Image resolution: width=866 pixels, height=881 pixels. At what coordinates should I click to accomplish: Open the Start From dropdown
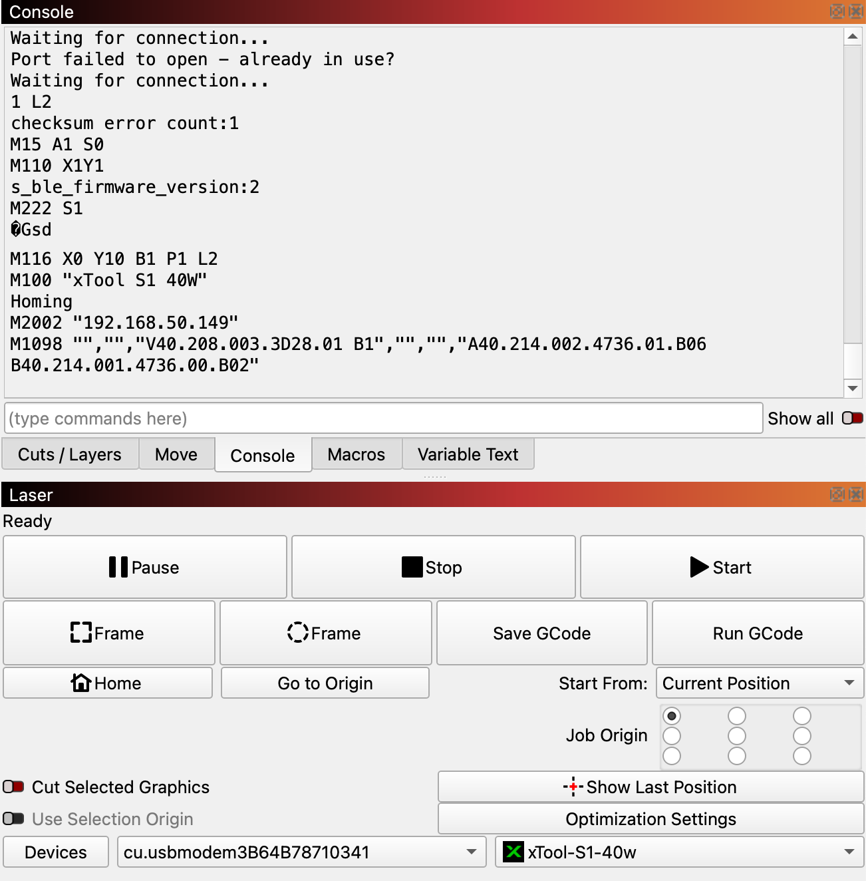click(x=760, y=683)
